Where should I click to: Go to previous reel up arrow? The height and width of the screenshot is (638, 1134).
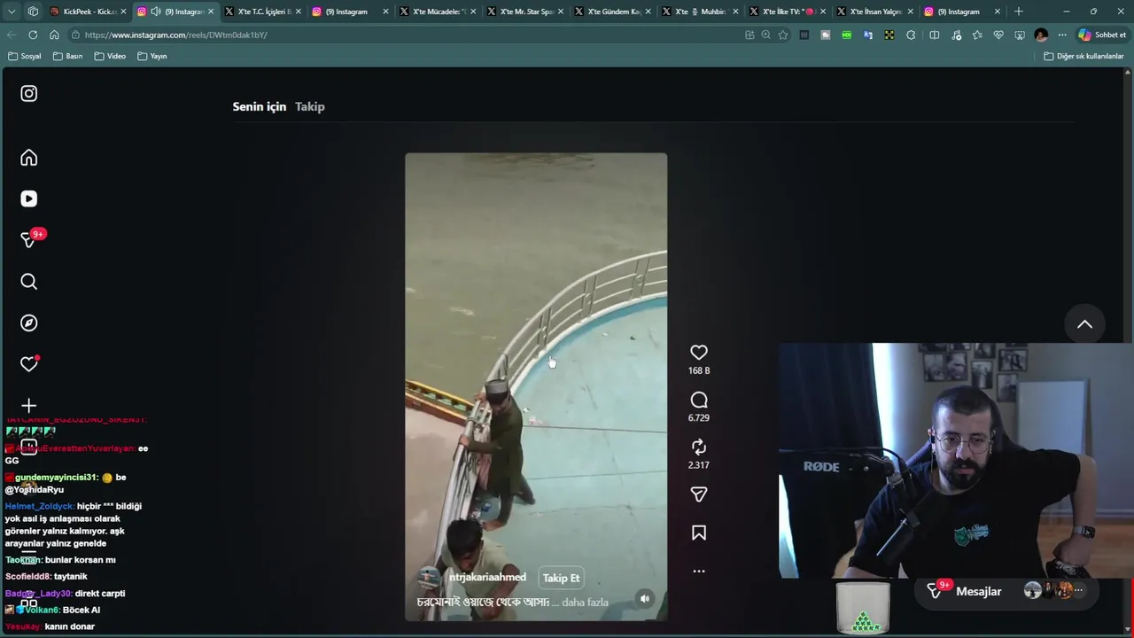[x=1084, y=324]
